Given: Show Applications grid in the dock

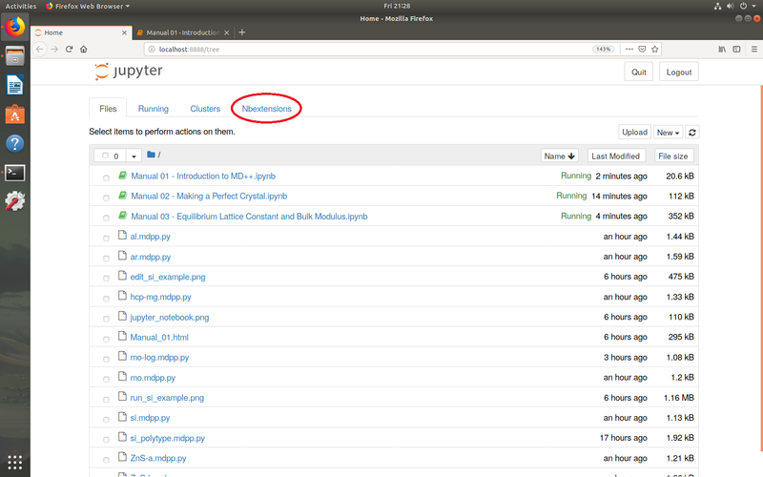Looking at the screenshot, I should (15, 462).
